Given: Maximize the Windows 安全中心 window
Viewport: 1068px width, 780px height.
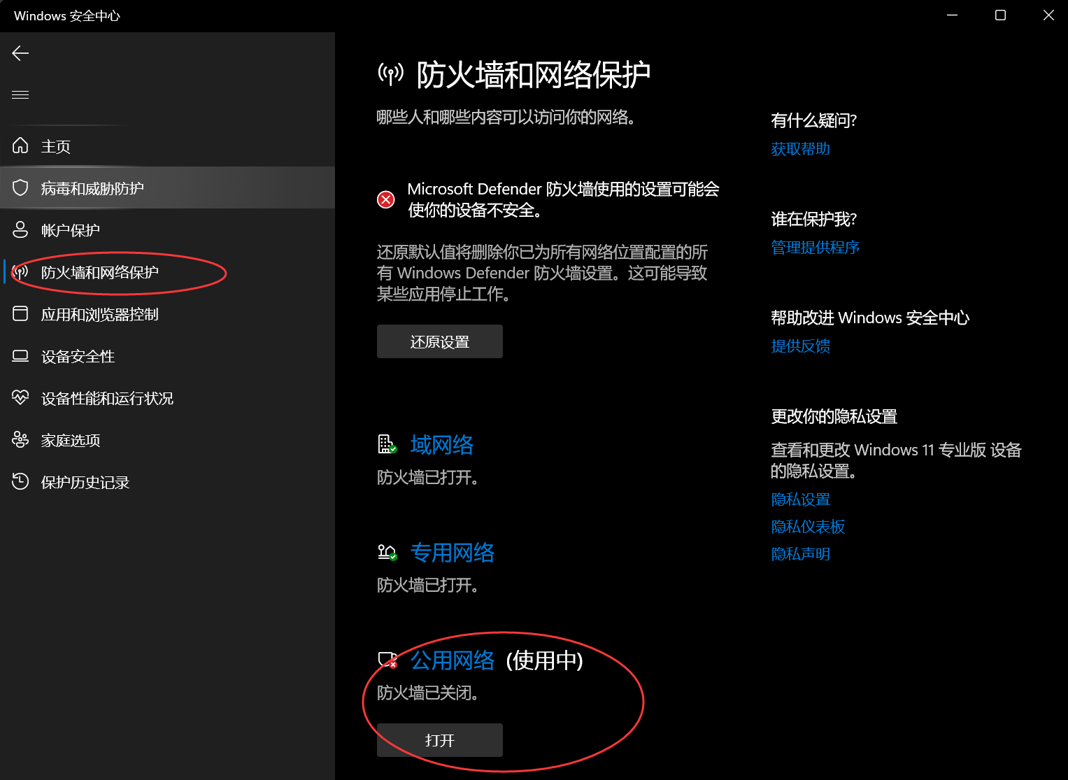Looking at the screenshot, I should click(1000, 15).
